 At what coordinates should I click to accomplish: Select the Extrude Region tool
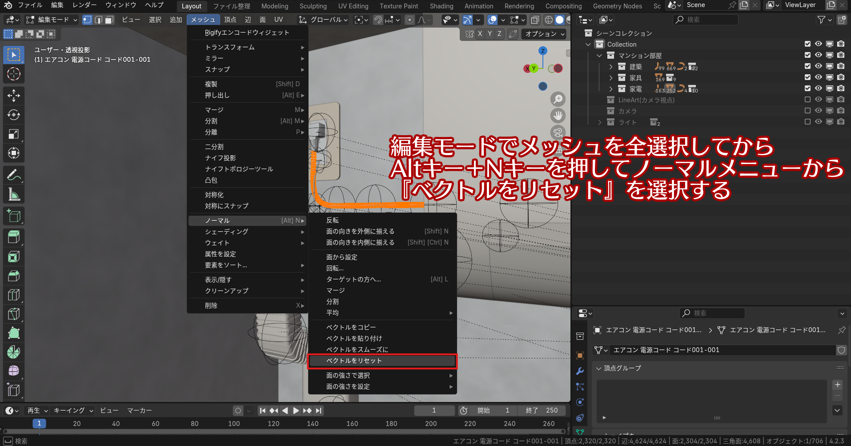[14, 237]
